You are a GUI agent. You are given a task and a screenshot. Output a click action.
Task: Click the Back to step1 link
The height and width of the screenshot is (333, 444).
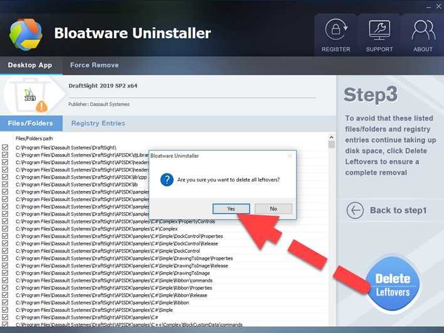point(398,210)
